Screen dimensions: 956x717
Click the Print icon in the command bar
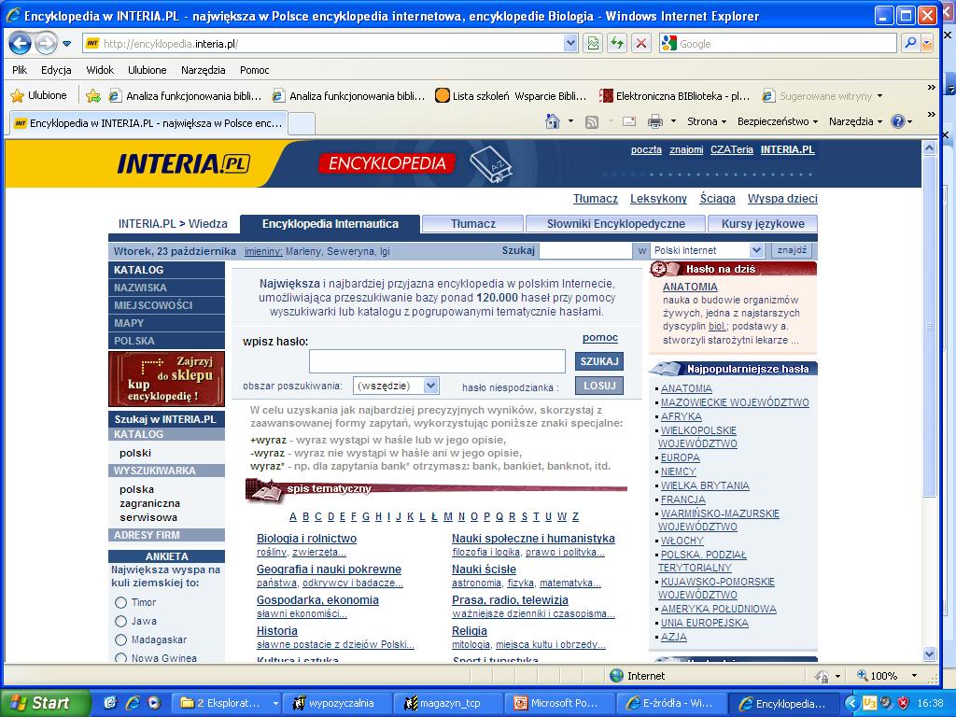(x=655, y=122)
